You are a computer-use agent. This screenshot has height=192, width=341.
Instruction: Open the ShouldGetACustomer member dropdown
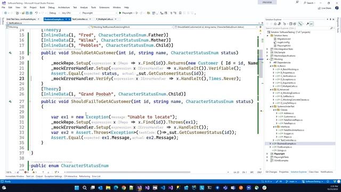[x=216, y=27]
